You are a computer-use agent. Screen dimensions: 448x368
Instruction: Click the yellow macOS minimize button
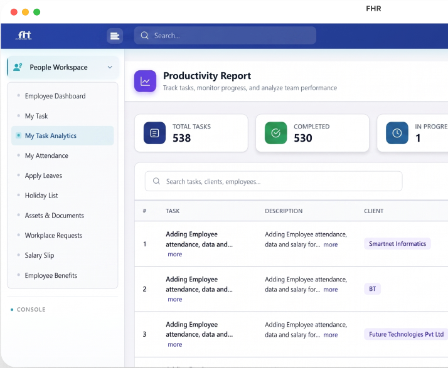point(26,12)
